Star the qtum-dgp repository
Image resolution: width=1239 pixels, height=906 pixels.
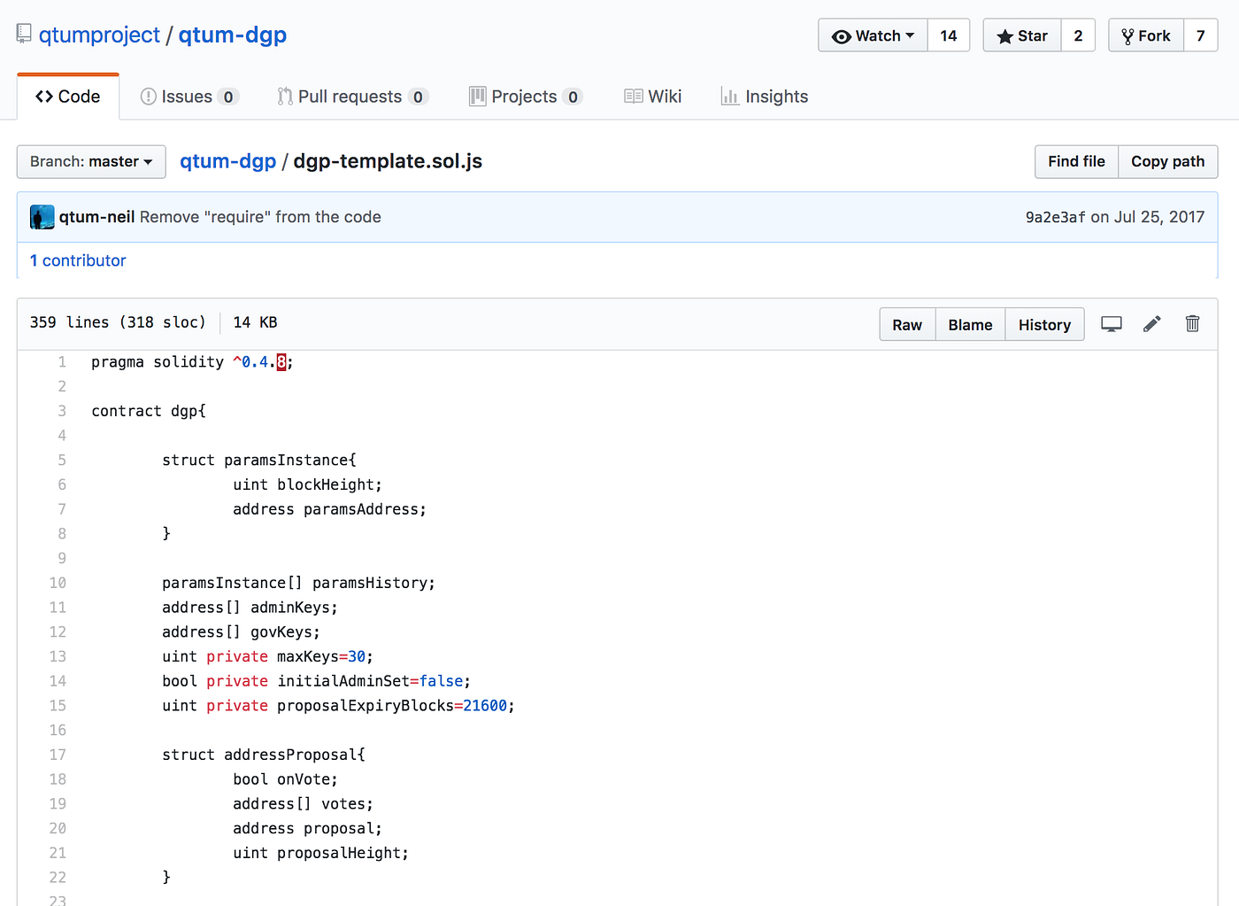tap(1022, 35)
